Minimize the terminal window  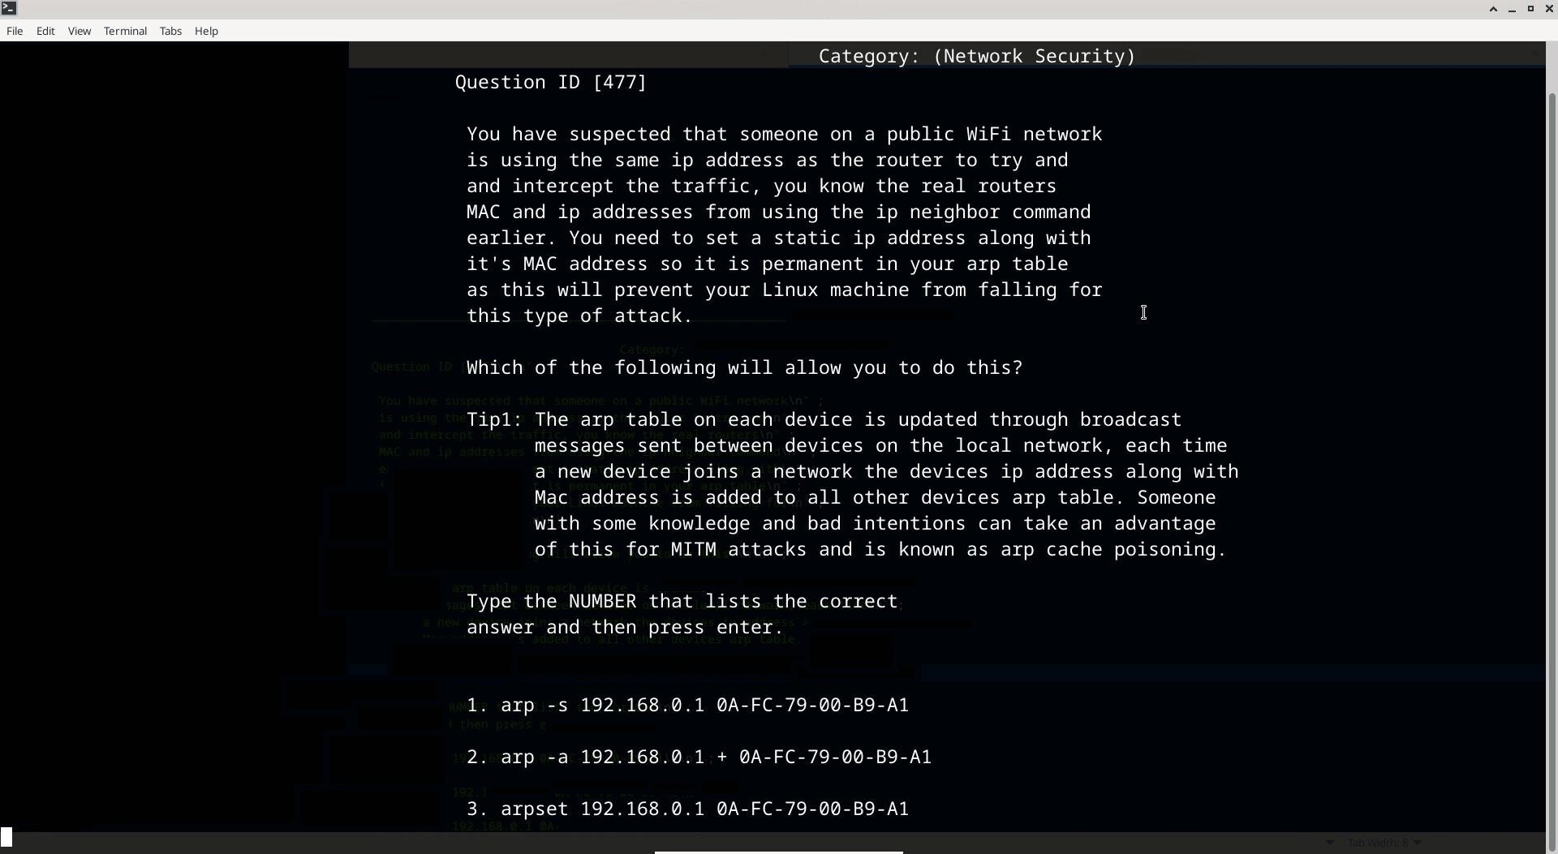[x=1512, y=9]
